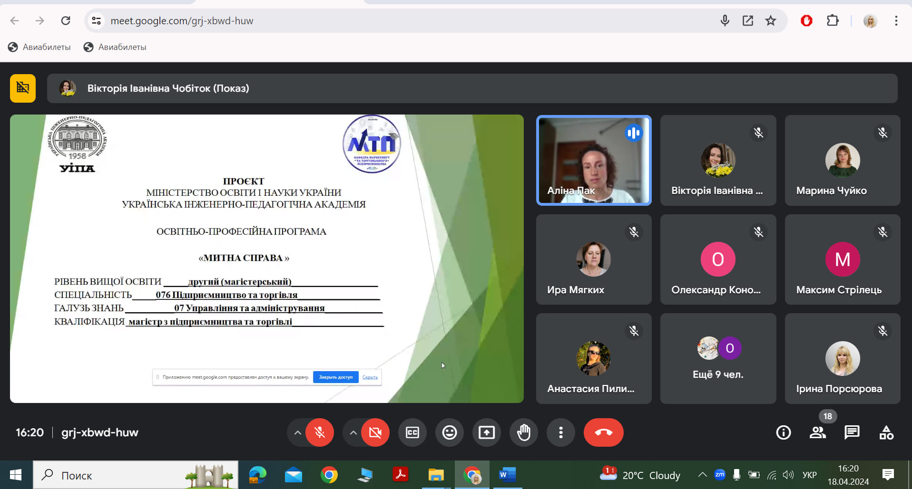Open more options three-dot menu
Screen dimensions: 912x489
coord(560,432)
